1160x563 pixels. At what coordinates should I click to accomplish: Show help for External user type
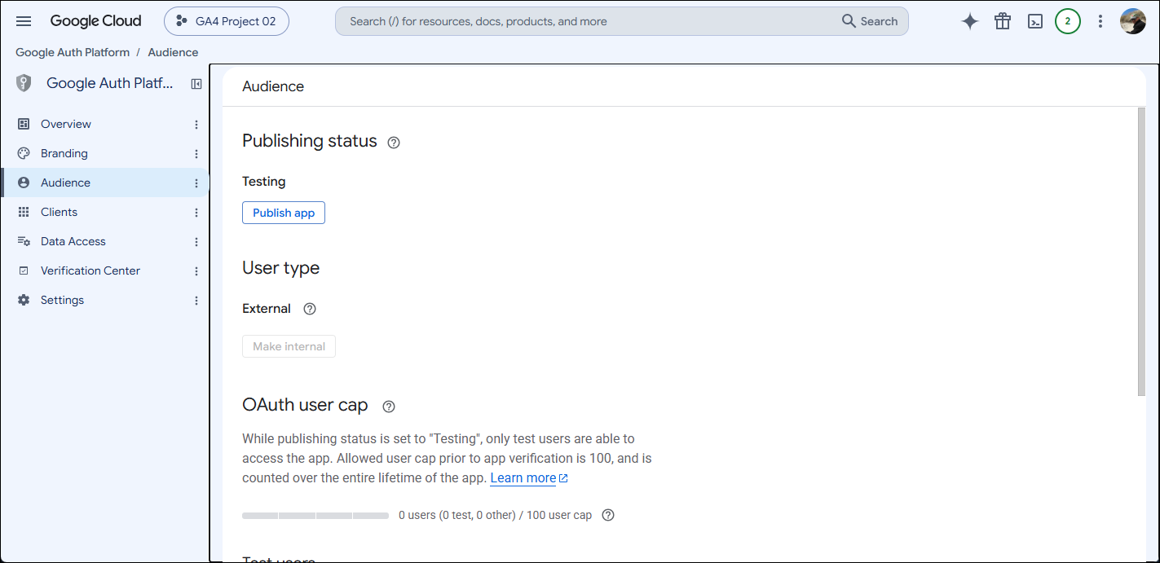309,309
